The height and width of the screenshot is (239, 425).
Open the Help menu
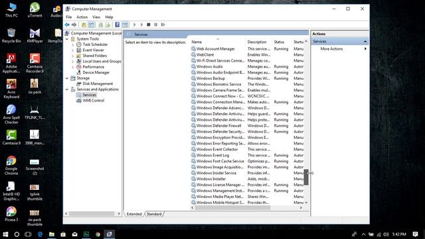point(109,17)
